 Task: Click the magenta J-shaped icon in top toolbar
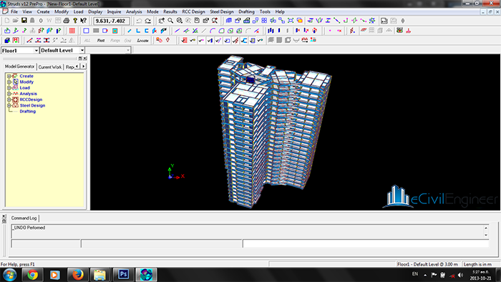[346, 21]
